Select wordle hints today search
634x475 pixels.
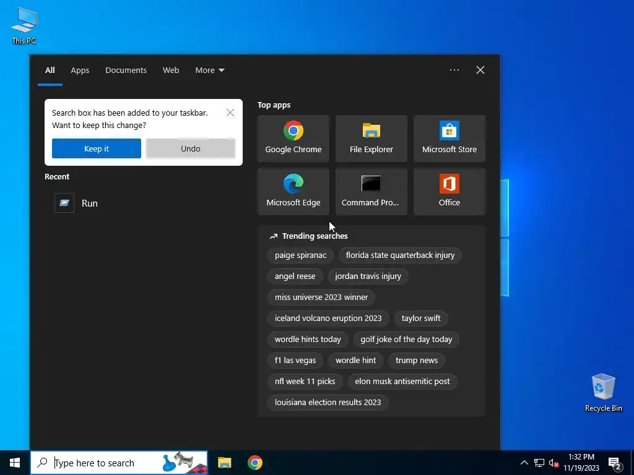(x=308, y=340)
